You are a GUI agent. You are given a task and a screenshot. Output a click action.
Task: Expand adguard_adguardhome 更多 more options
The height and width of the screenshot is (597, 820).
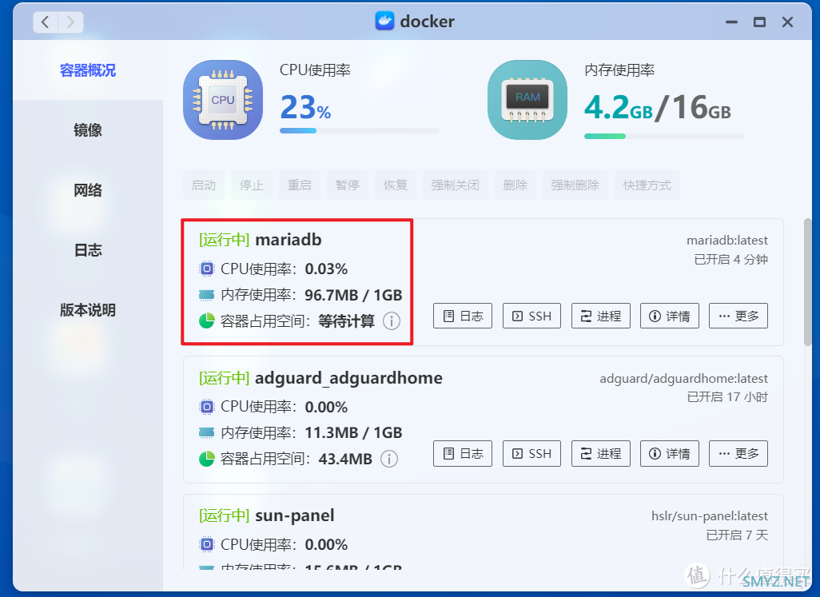(x=738, y=453)
